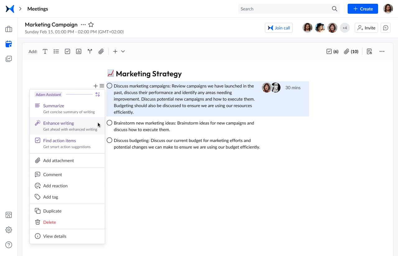This screenshot has height=256, width=398.
Task: Click the Join call button
Action: pos(279,28)
